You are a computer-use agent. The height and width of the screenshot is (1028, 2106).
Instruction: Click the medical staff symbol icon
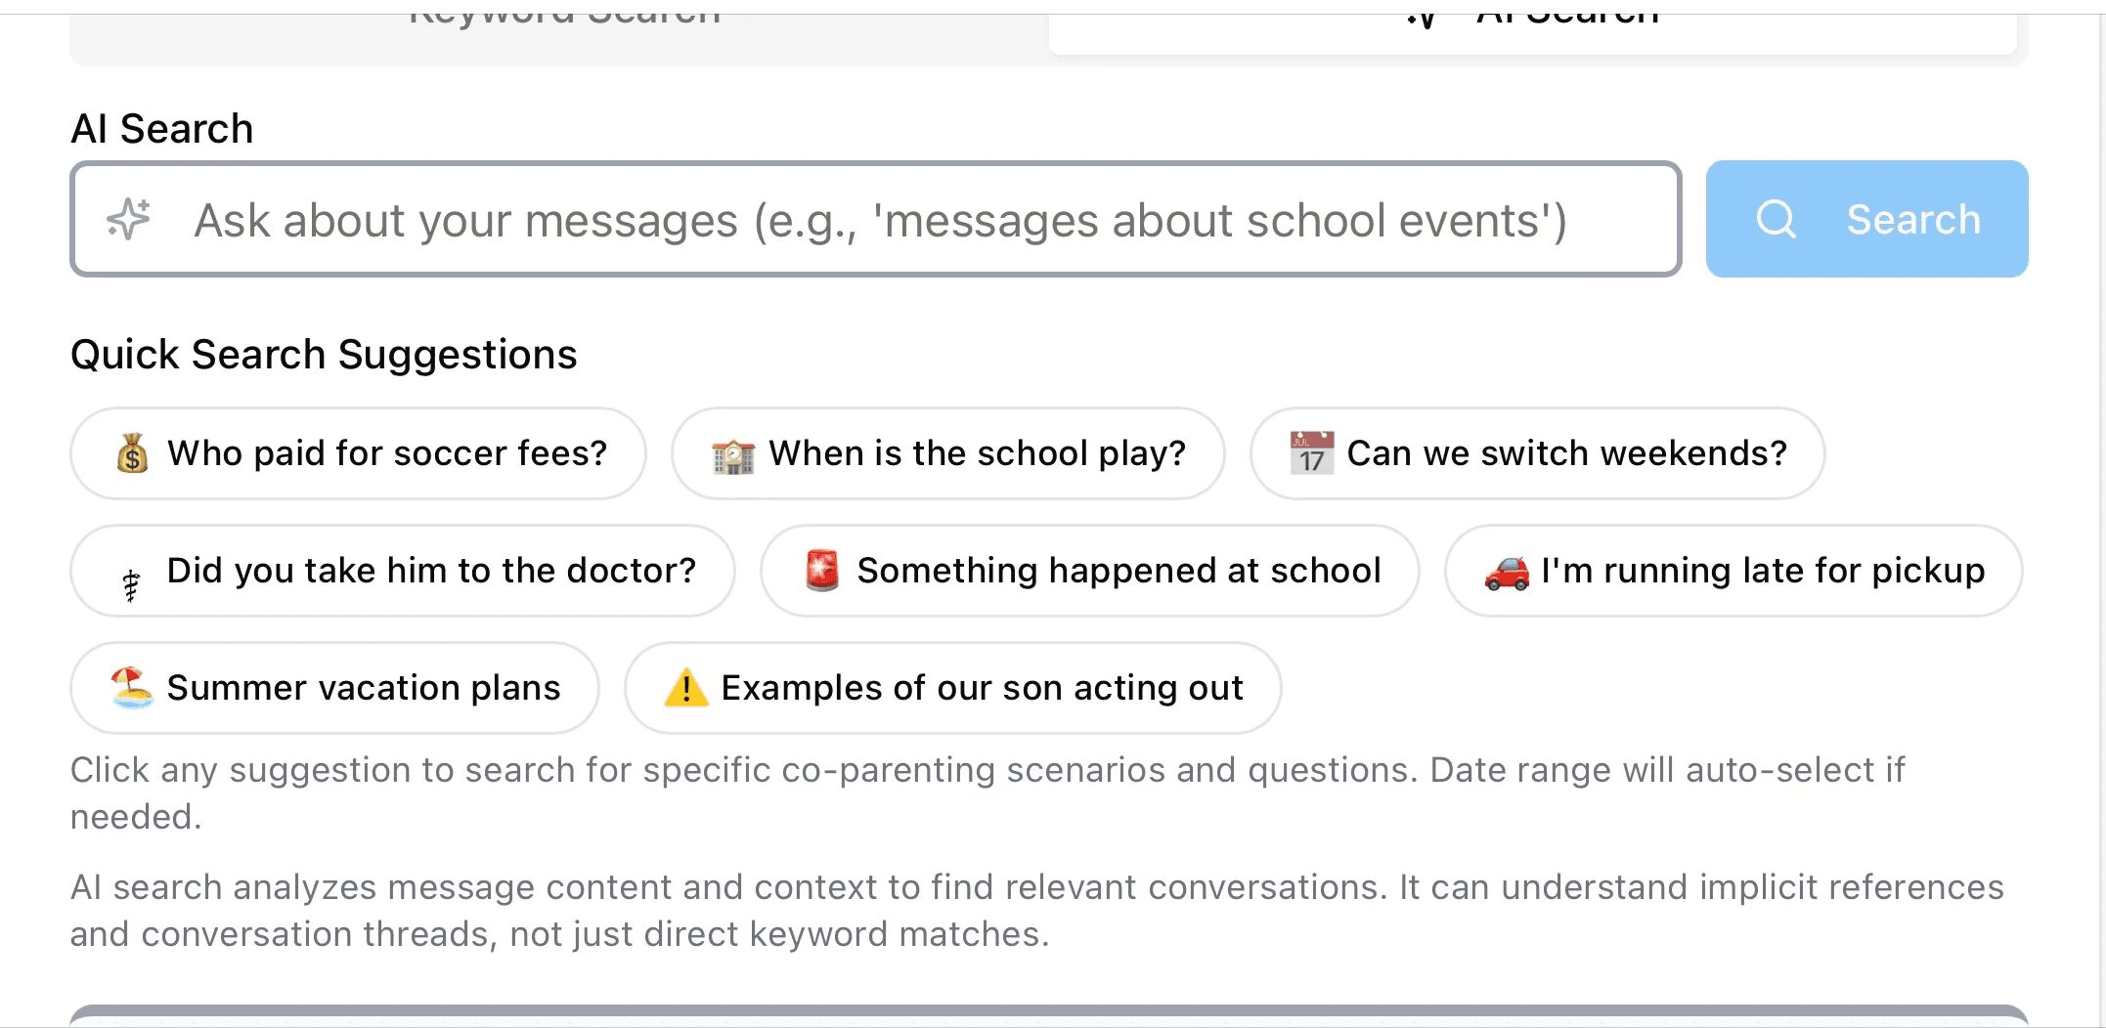coord(131,584)
